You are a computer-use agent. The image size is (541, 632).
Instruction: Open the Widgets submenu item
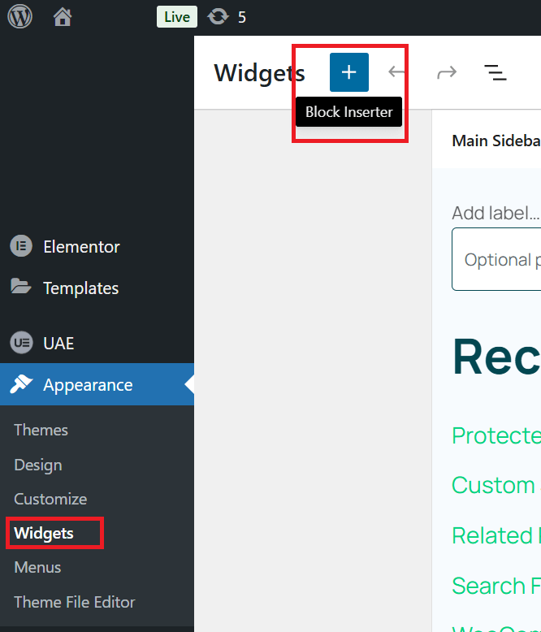44,533
